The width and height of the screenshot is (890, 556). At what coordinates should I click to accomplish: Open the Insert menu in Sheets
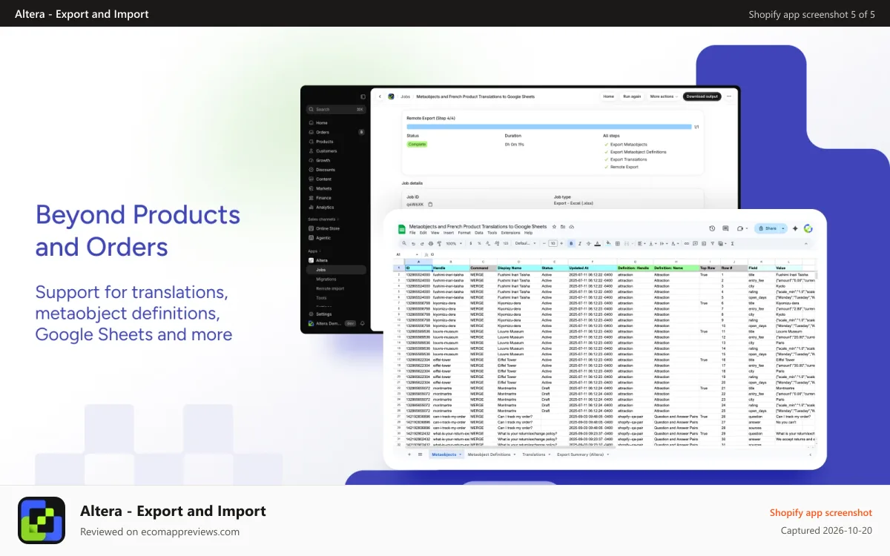448,233
